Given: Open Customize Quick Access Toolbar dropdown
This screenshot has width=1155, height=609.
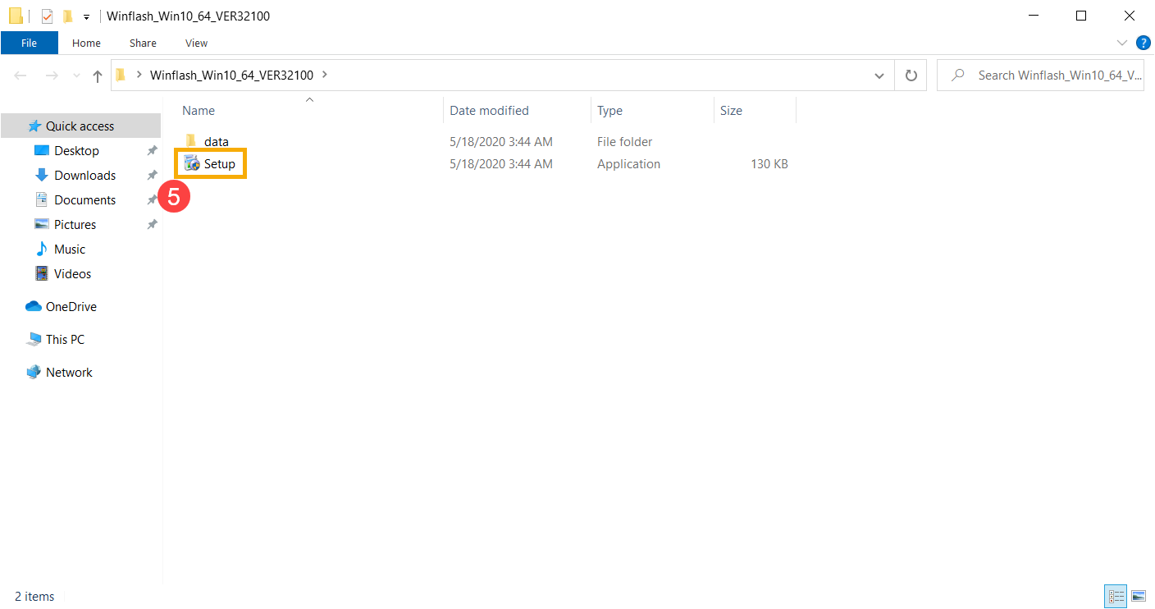Looking at the screenshot, I should pyautogui.click(x=86, y=16).
